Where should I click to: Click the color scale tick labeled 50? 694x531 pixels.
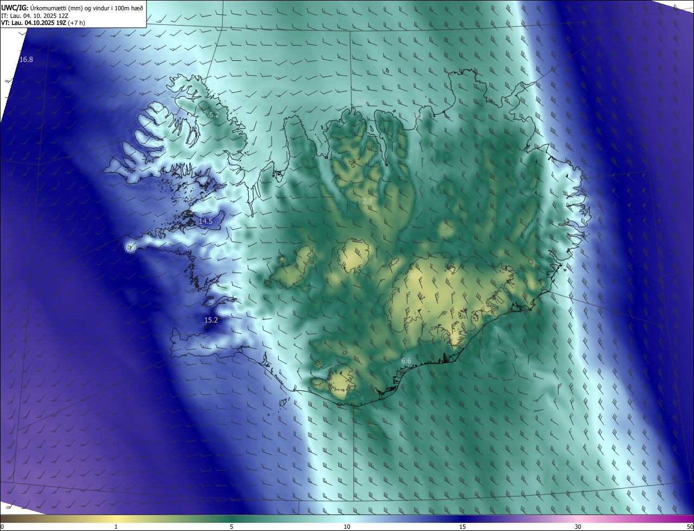(690, 527)
